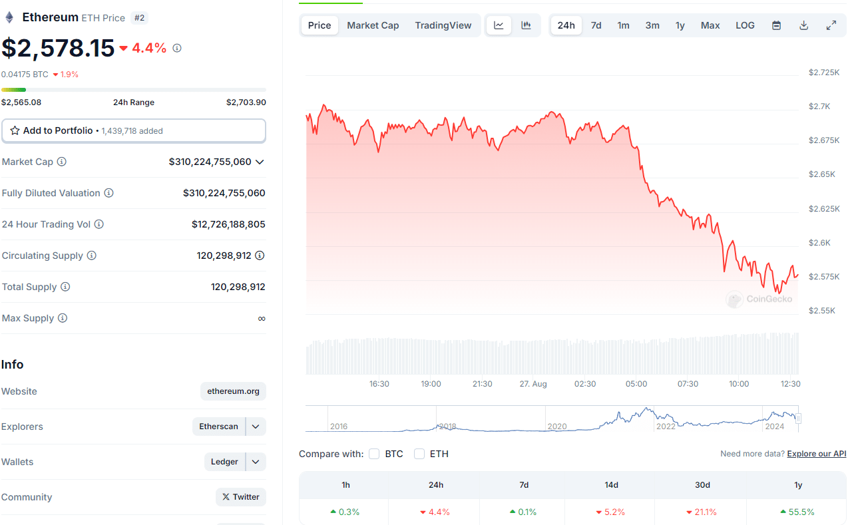Enable the BTC compare checkbox
Screen dimensions: 854x525
click(374, 454)
